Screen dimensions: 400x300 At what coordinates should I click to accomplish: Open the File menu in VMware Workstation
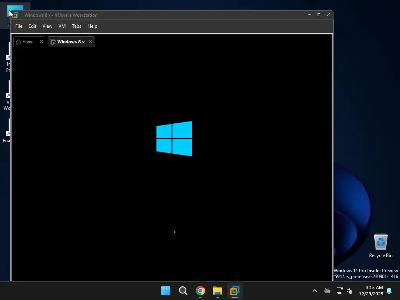[x=19, y=26]
